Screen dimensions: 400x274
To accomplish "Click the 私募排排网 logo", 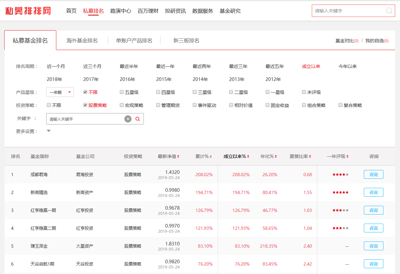I will coord(28,11).
